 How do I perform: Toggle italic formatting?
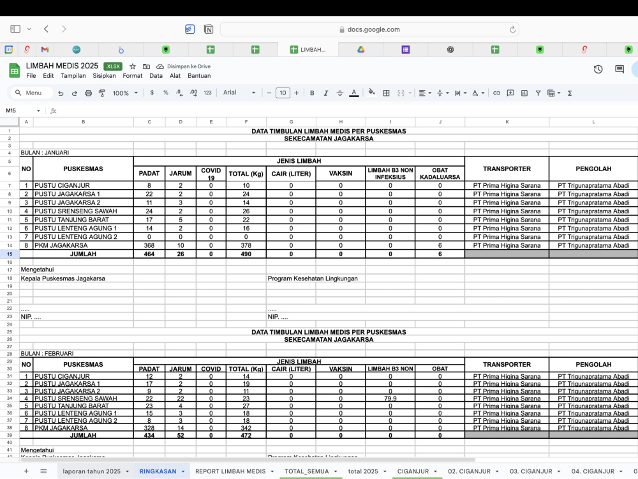click(326, 93)
